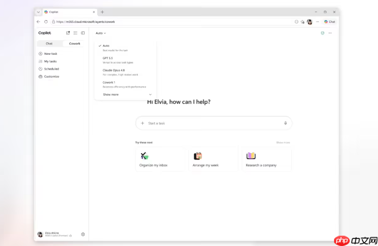This screenshot has width=378, height=246.
Task: Click the URL address bar
Action: pos(171,22)
